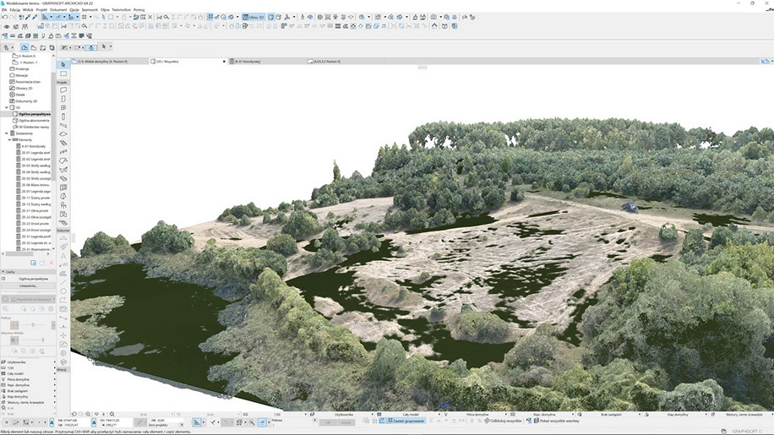The image size is (774, 435).
Task: Click Pokaż wszystkie warstwy button
Action: pos(558,420)
